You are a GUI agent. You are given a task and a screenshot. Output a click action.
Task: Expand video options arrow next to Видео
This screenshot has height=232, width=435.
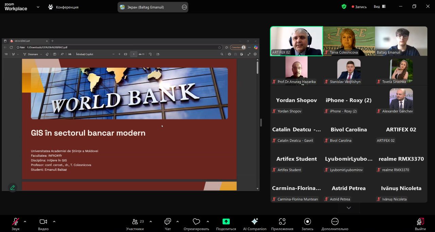54,221
